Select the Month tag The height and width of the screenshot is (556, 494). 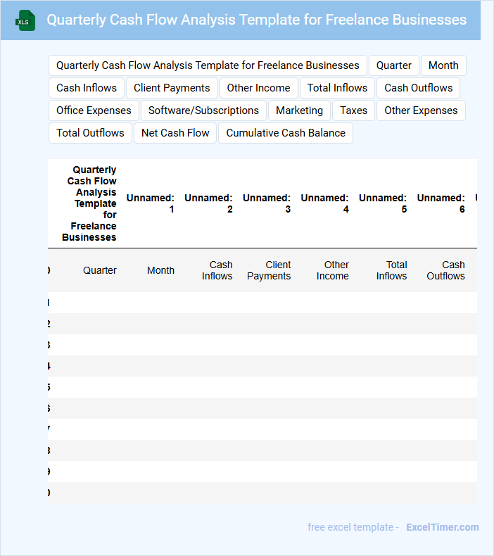[443, 65]
